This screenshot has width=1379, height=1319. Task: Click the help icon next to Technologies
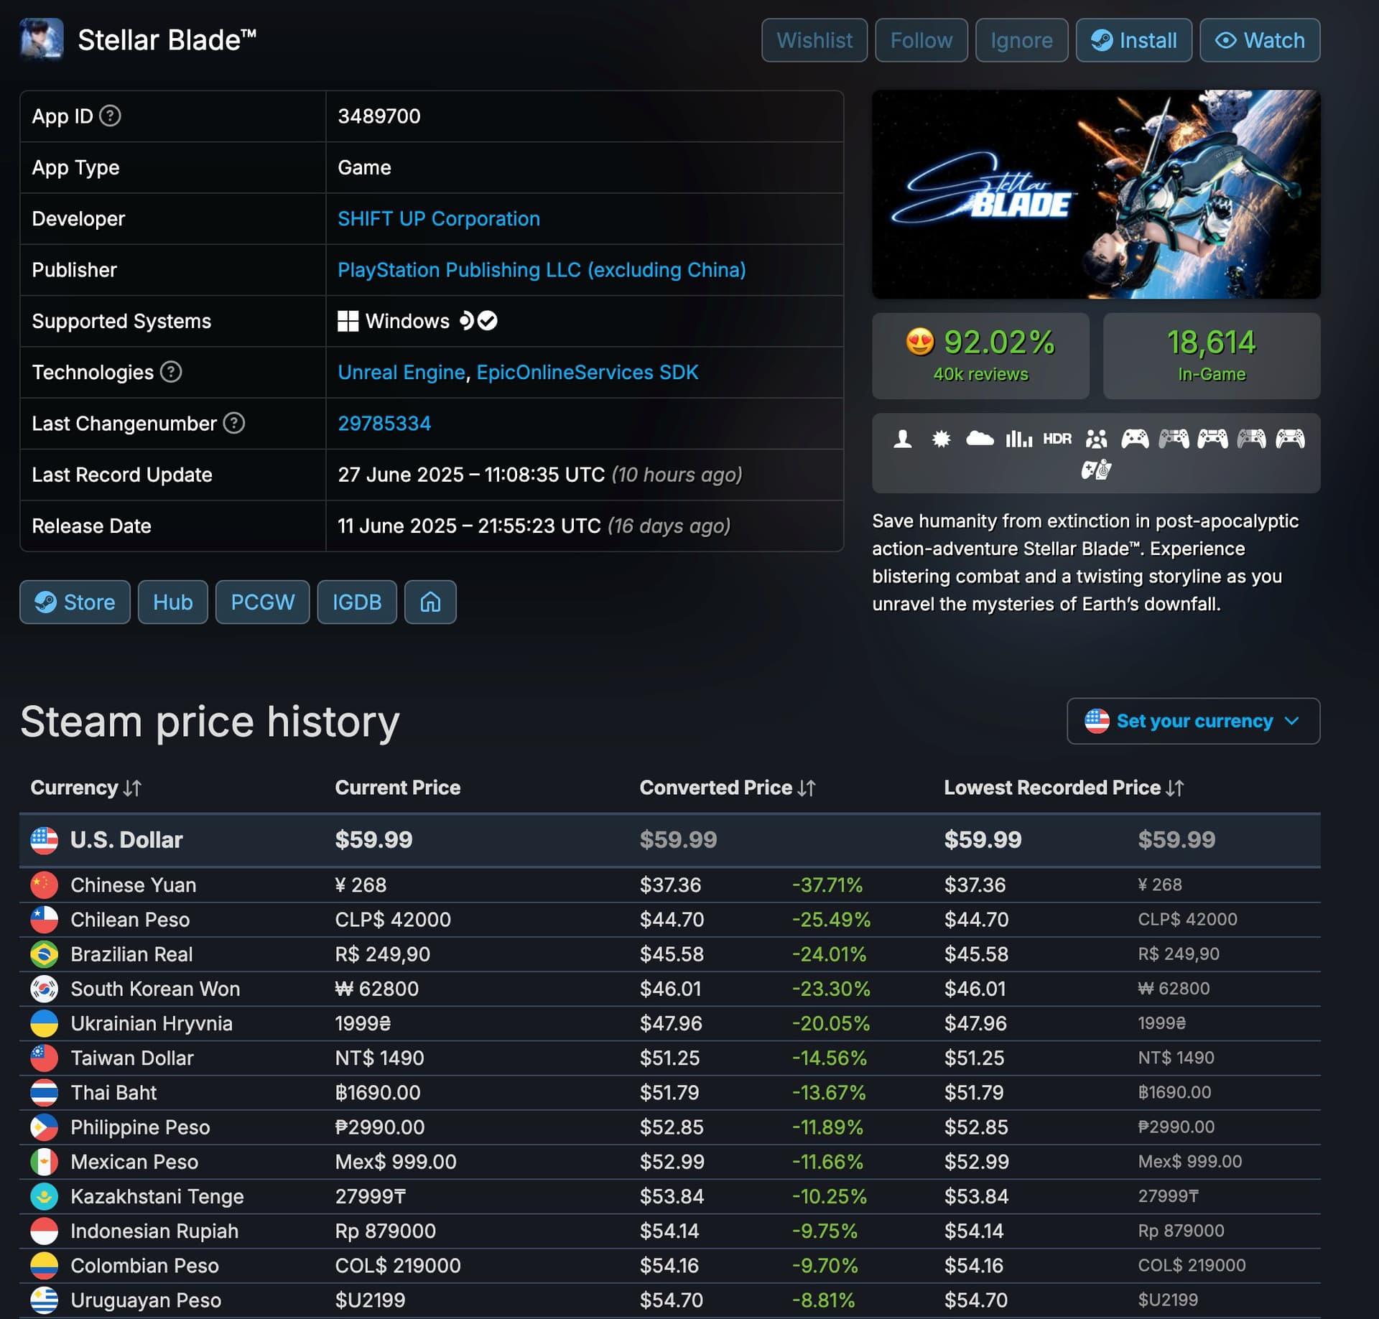click(170, 372)
